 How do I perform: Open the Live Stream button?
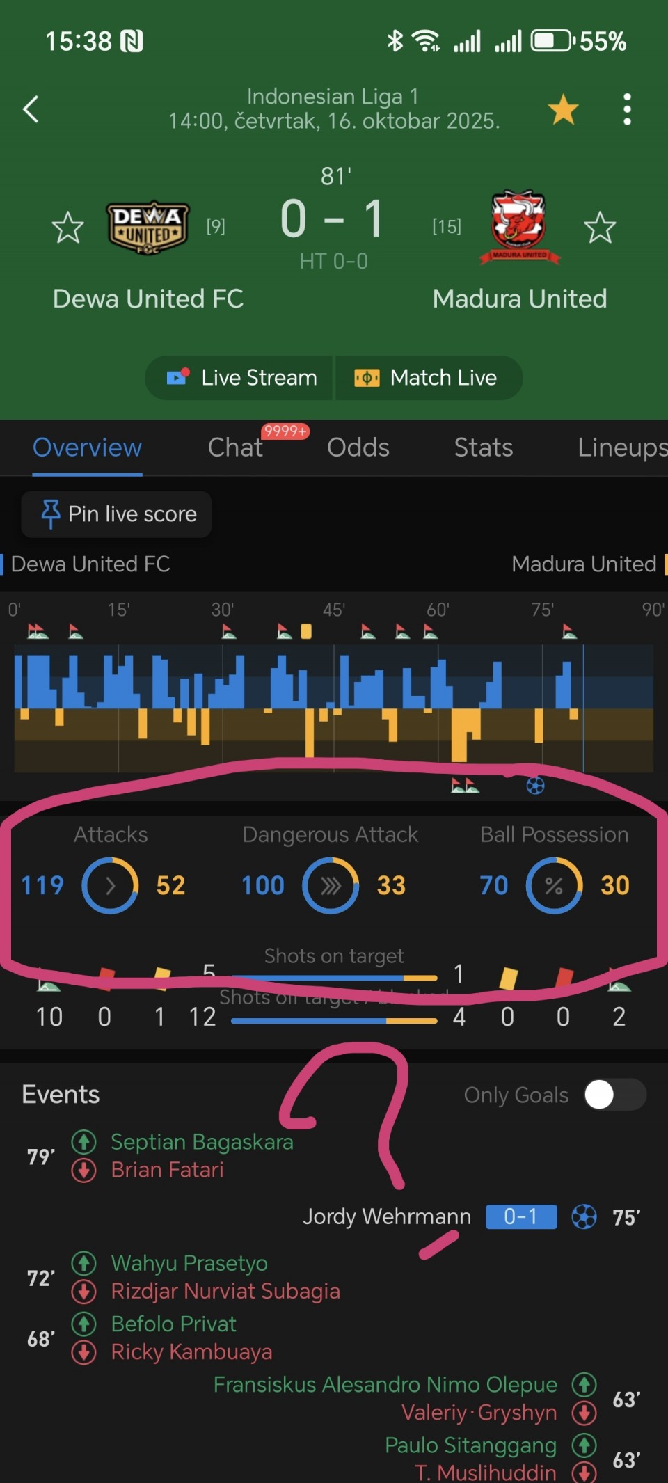pos(241,378)
